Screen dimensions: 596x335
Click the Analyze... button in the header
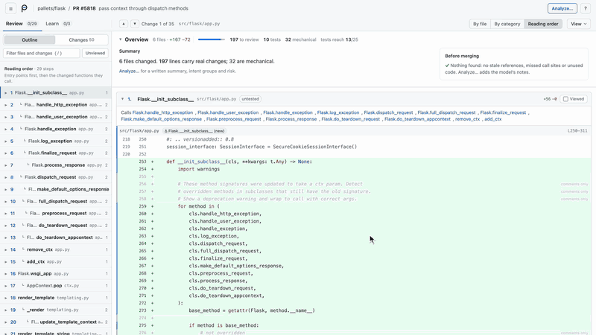pyautogui.click(x=562, y=8)
